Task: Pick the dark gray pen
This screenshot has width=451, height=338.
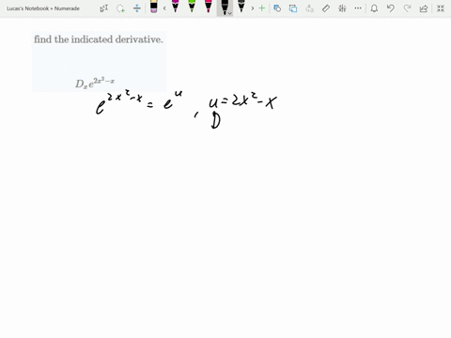Action: coord(241,7)
